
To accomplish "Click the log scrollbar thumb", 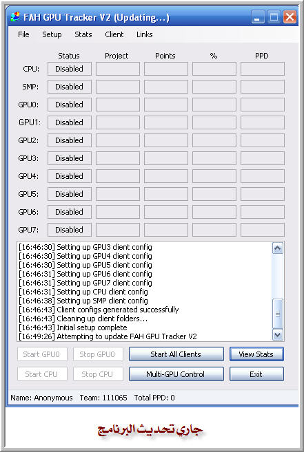I will pyautogui.click(x=278, y=314).
